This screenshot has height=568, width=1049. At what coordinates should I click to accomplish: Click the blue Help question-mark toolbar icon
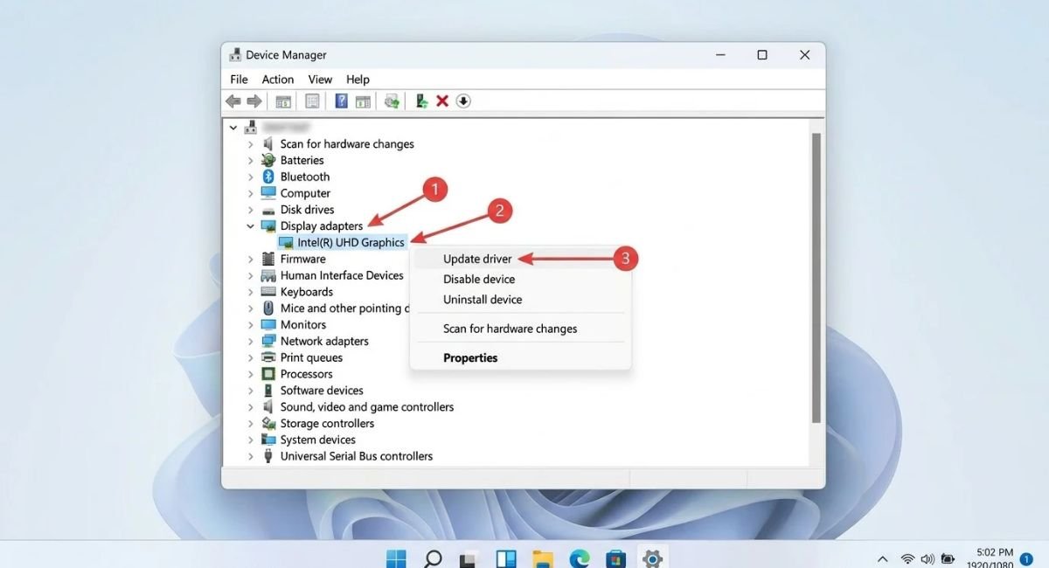point(342,101)
